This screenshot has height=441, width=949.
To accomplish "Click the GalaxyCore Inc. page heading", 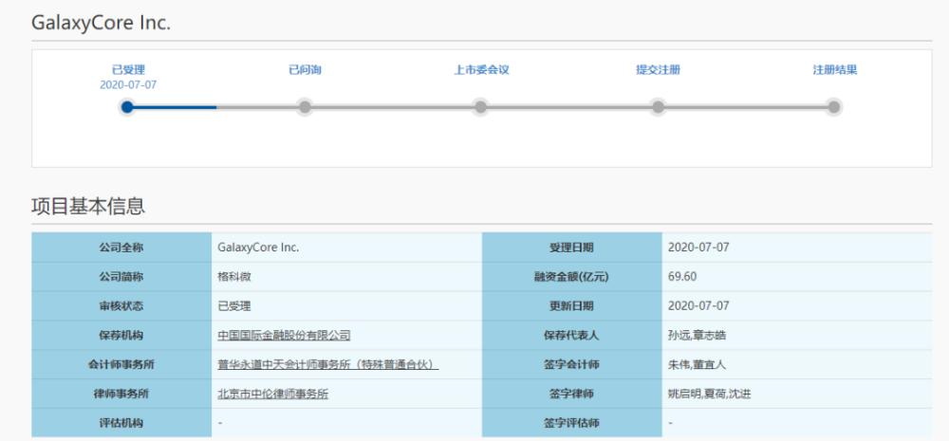I will (102, 23).
